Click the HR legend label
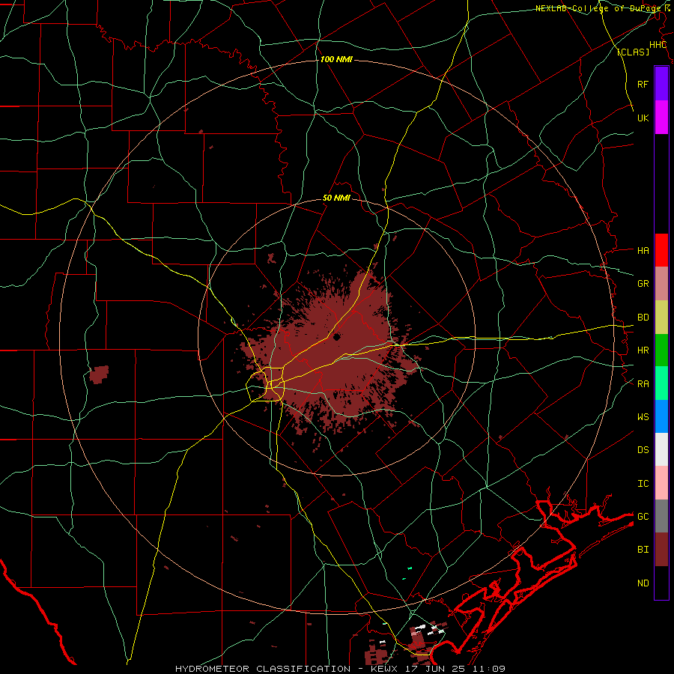 coord(643,350)
